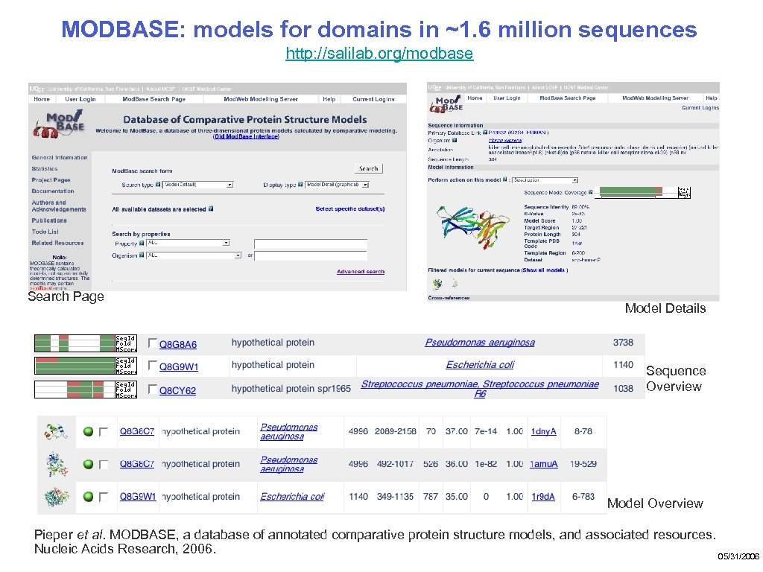Select User Login on Search Page nav
The height and width of the screenshot is (572, 763).
(x=80, y=99)
